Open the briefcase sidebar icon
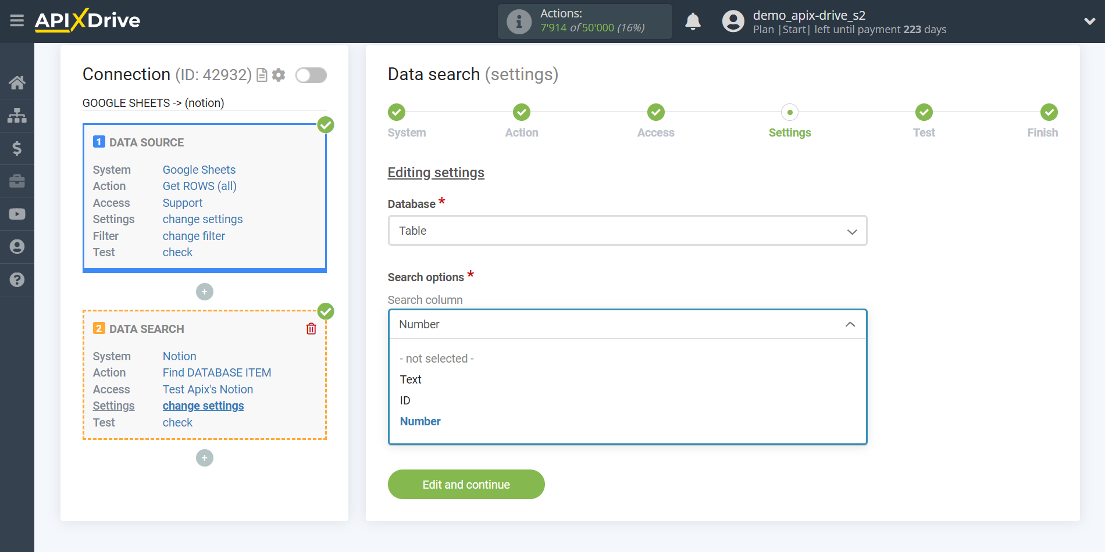 [17, 181]
